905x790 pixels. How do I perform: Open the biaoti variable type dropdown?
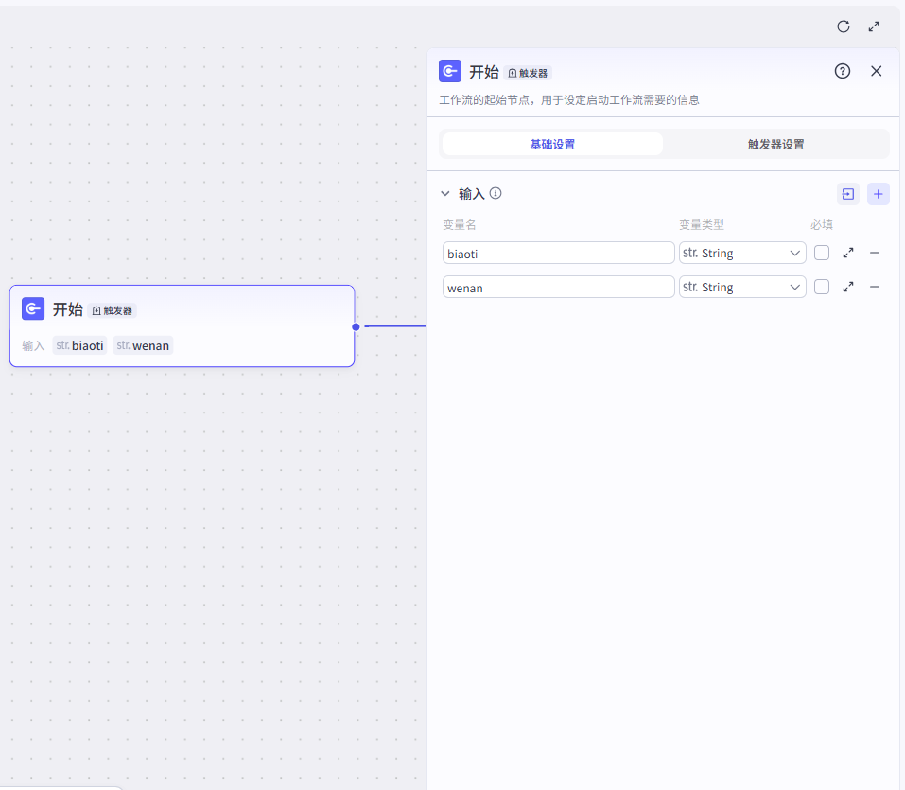(x=742, y=253)
